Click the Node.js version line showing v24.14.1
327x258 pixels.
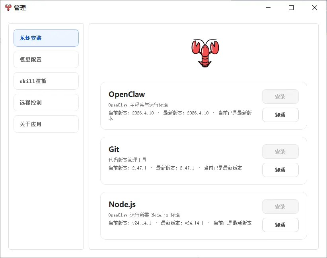[x=180, y=223]
